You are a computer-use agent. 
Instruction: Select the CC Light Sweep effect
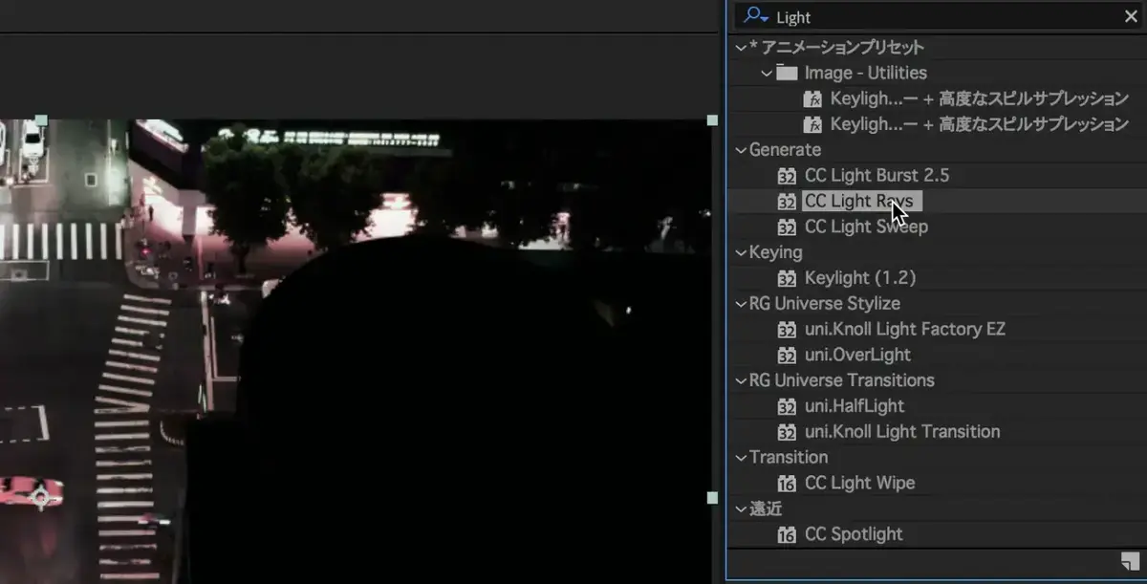(866, 227)
